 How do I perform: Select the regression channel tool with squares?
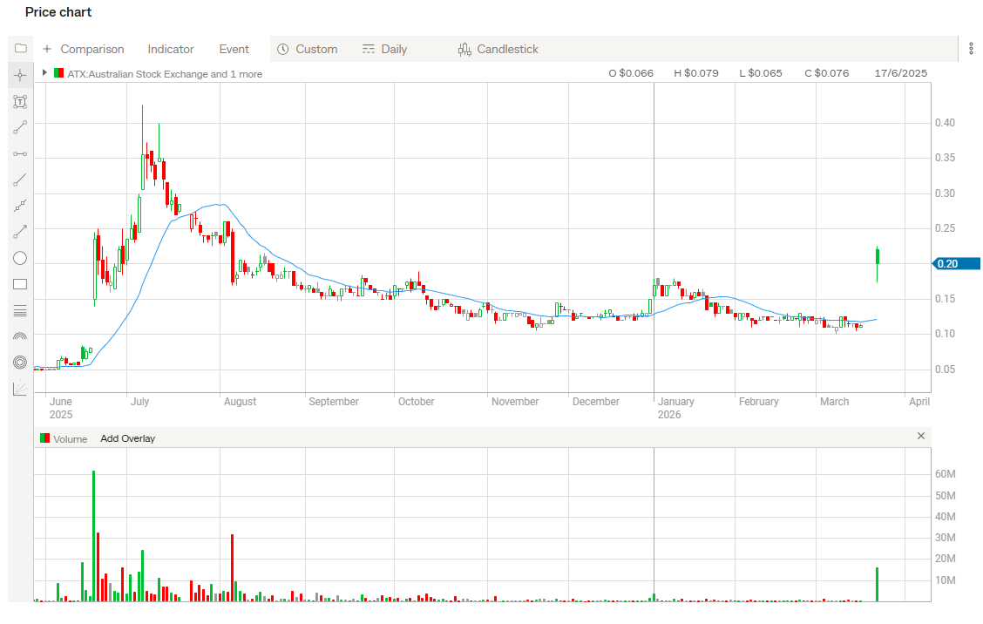tap(20, 206)
